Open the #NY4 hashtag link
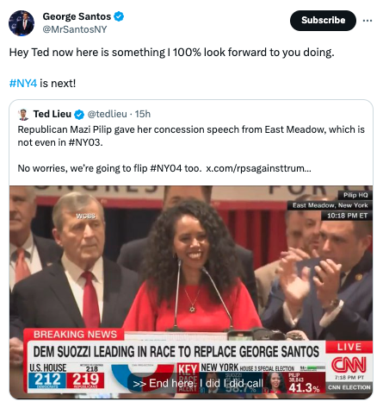 point(23,84)
